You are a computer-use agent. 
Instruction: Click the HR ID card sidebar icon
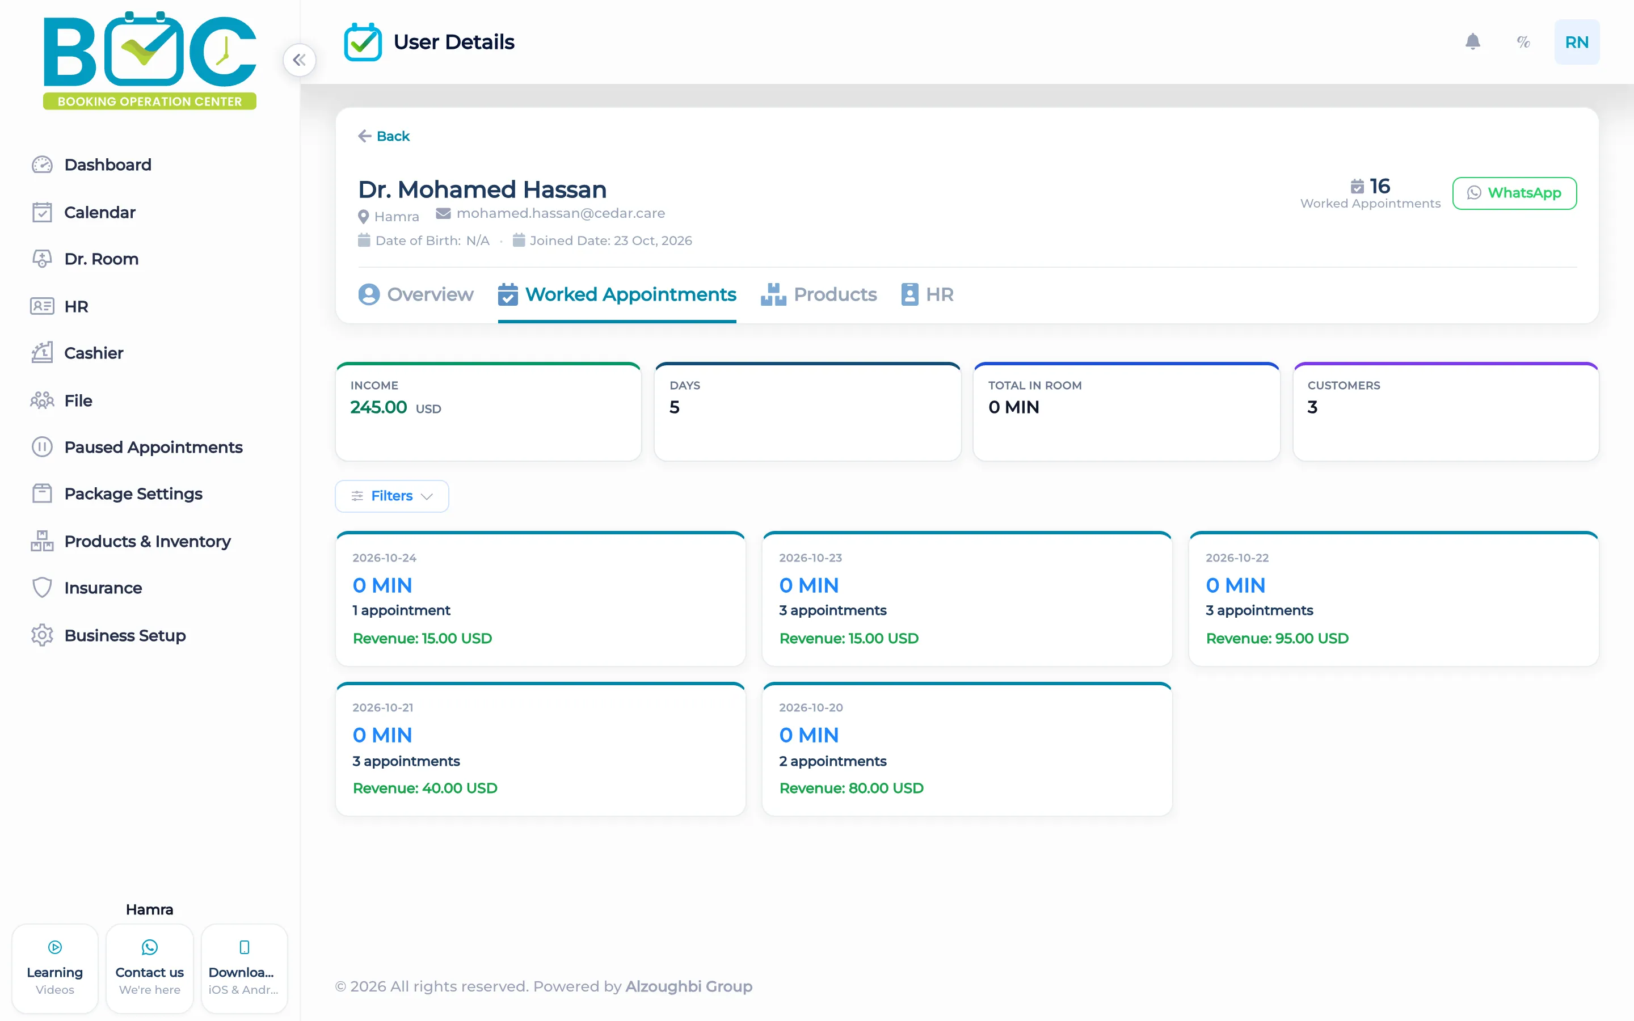(x=42, y=306)
